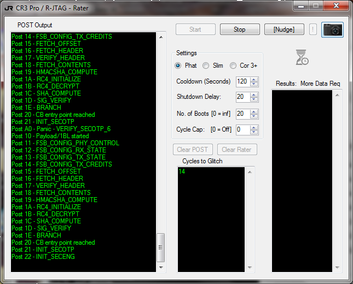Increase the Cycle Cap value
Screen dimensions: 353x284
[x=254, y=128]
